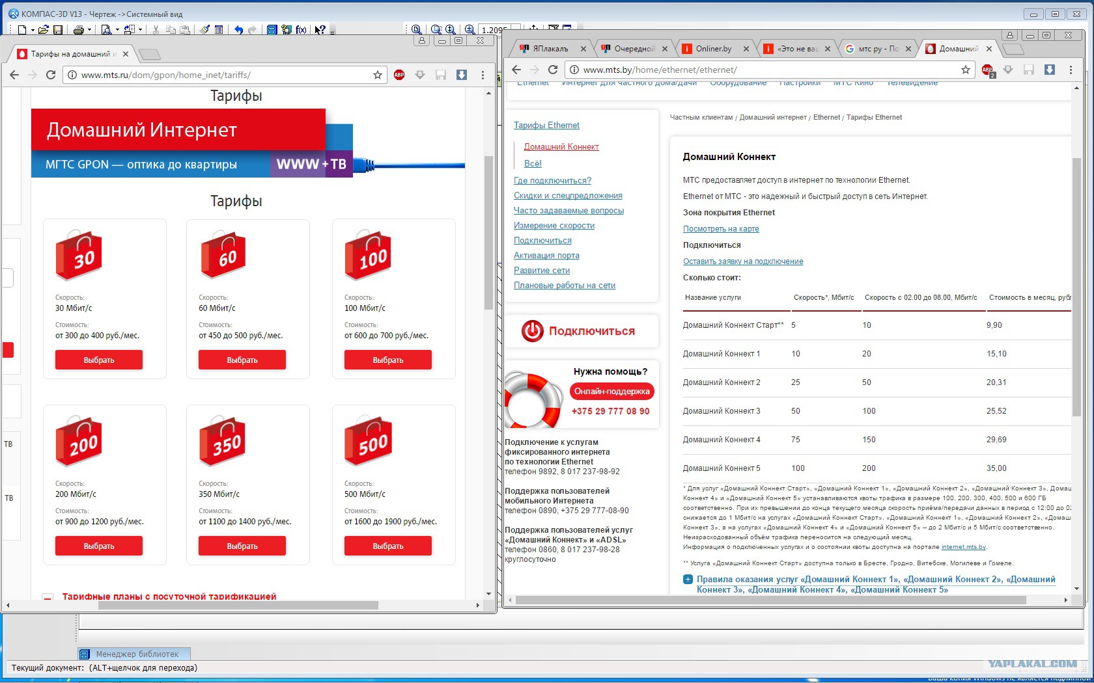Activate context help arrow-question icon

(320, 30)
